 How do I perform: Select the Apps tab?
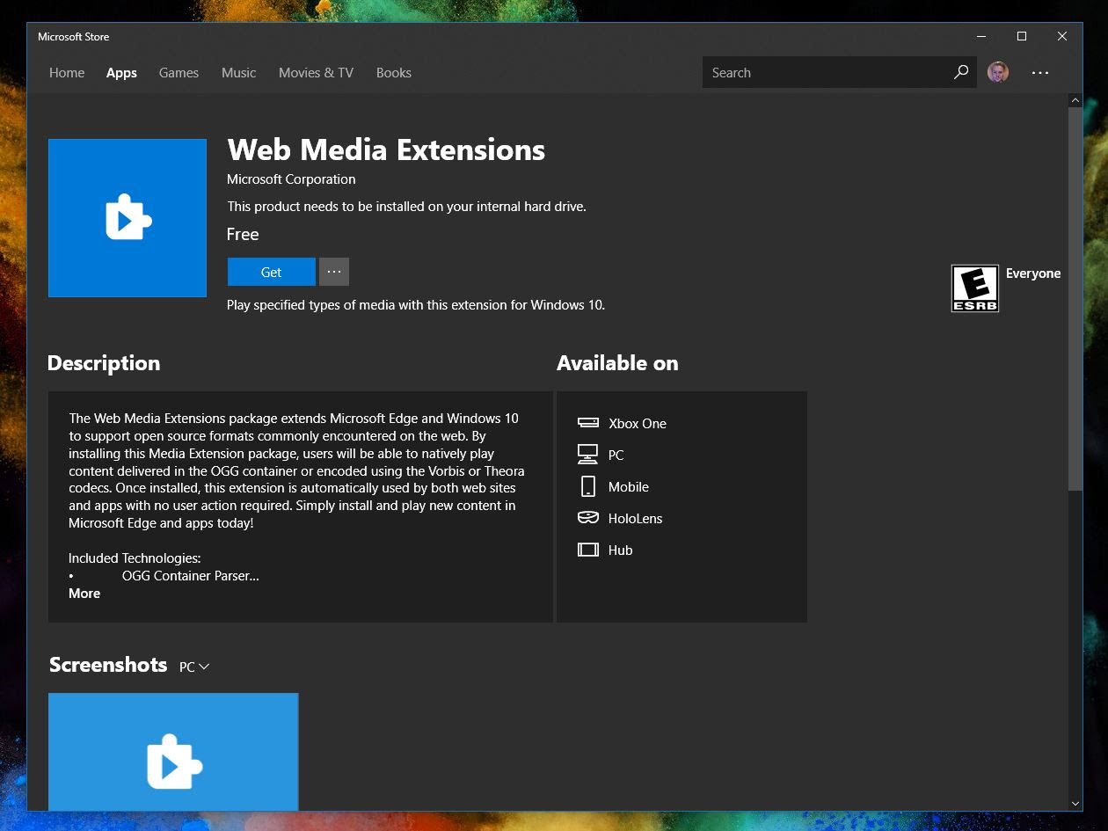click(121, 73)
